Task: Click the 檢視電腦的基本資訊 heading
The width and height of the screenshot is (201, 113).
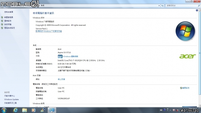Action: [x=43, y=13]
